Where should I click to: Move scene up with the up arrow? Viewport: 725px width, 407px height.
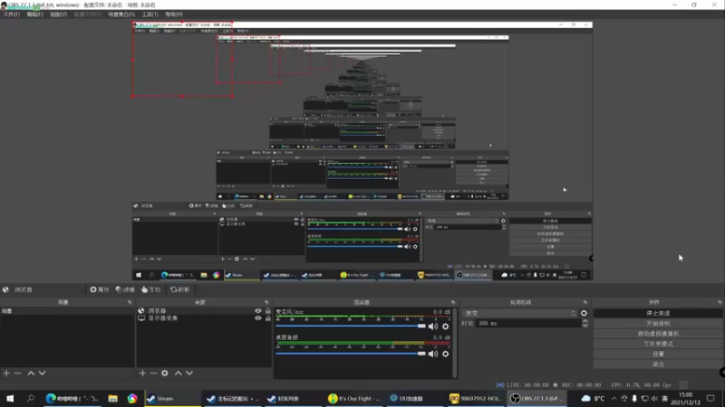[x=31, y=373]
